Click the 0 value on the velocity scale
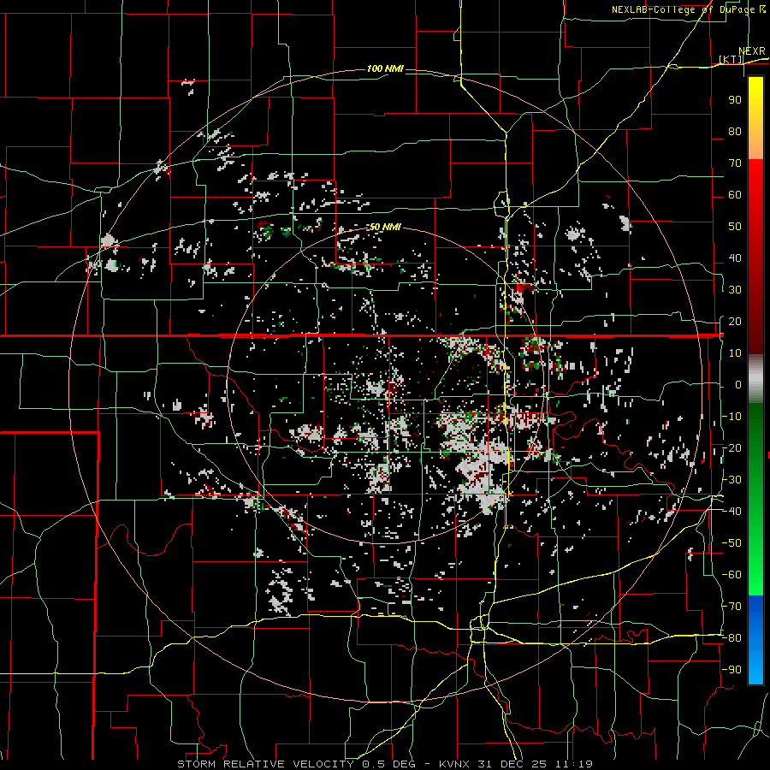The height and width of the screenshot is (770, 770). coord(738,385)
